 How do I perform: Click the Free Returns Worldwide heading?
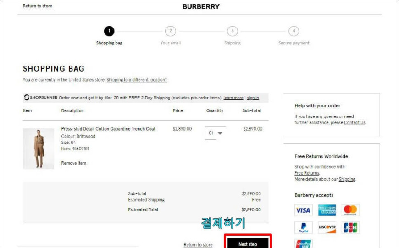(x=321, y=156)
